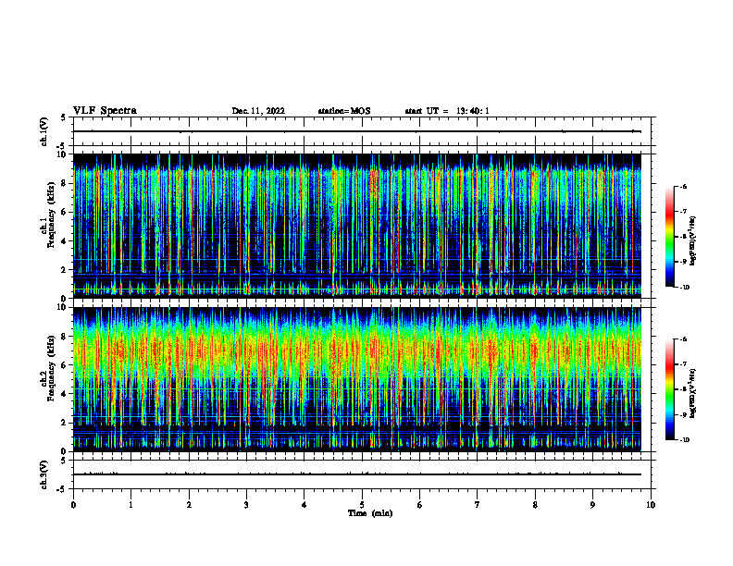The width and height of the screenshot is (733, 566).
Task: Click time axis tick label "1"
Action: coord(130,505)
